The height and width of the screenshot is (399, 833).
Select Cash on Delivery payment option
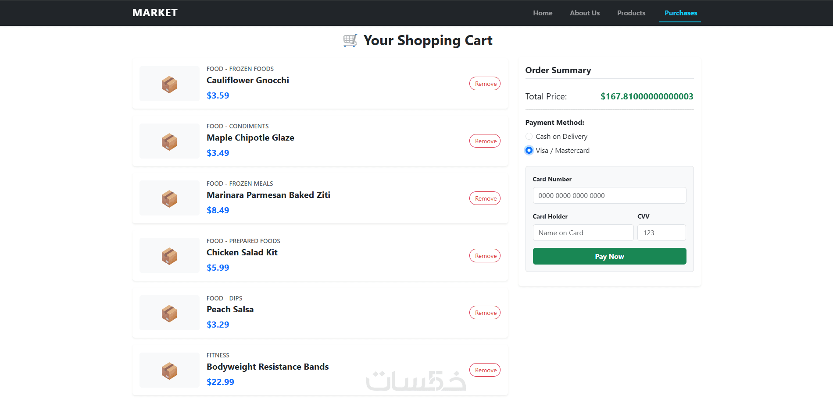(529, 137)
